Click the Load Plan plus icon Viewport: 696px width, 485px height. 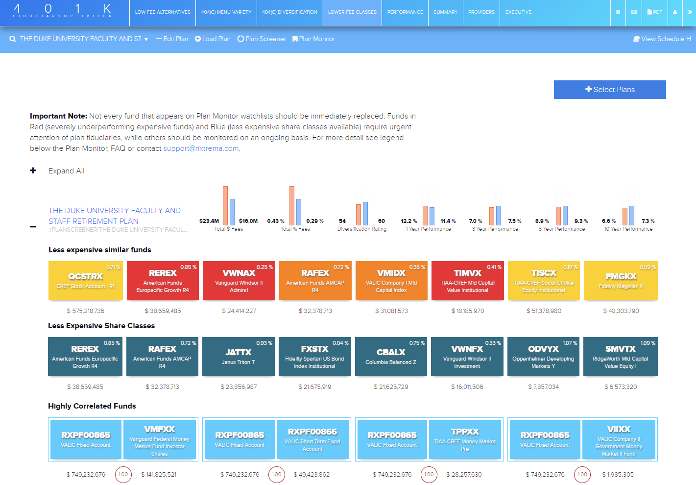(198, 39)
